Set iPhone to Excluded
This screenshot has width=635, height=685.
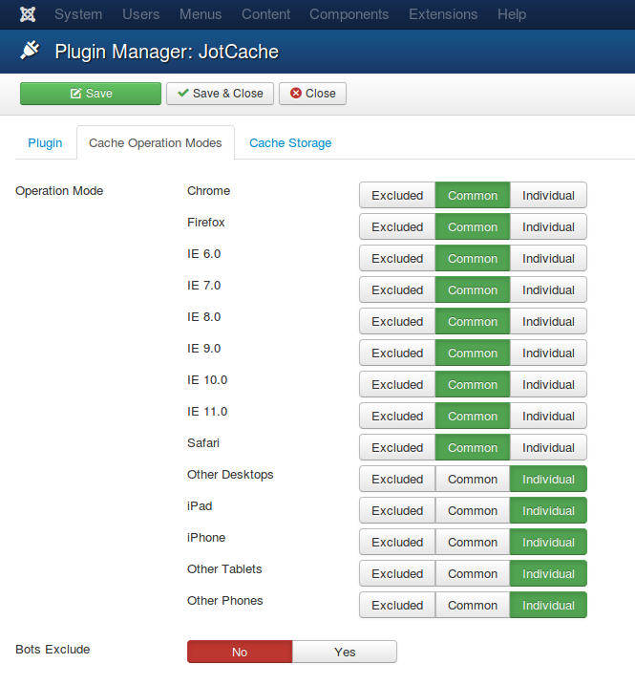point(397,542)
